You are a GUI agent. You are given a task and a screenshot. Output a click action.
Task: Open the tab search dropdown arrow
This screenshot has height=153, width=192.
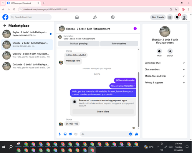click(3, 3)
